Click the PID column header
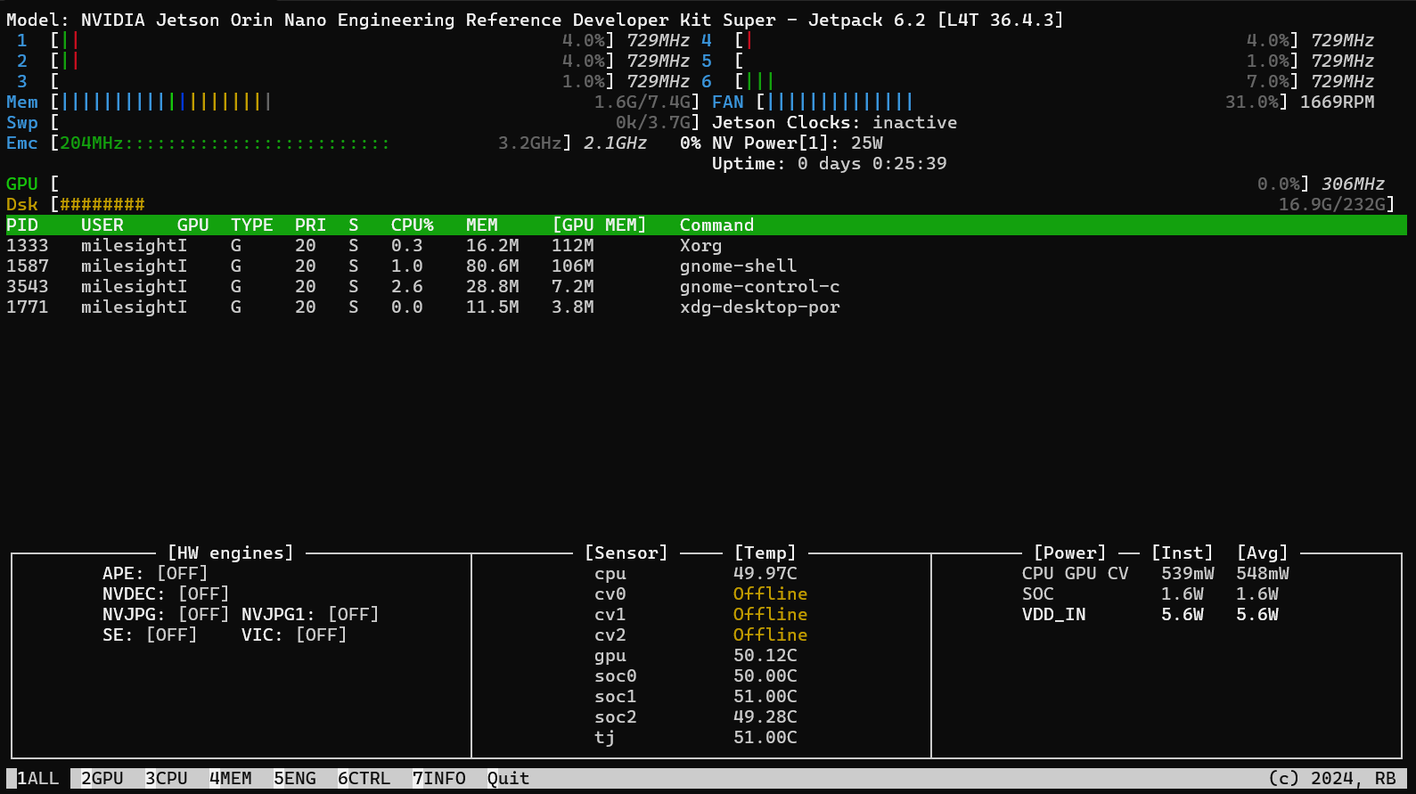This screenshot has width=1416, height=794. pyautogui.click(x=22, y=225)
